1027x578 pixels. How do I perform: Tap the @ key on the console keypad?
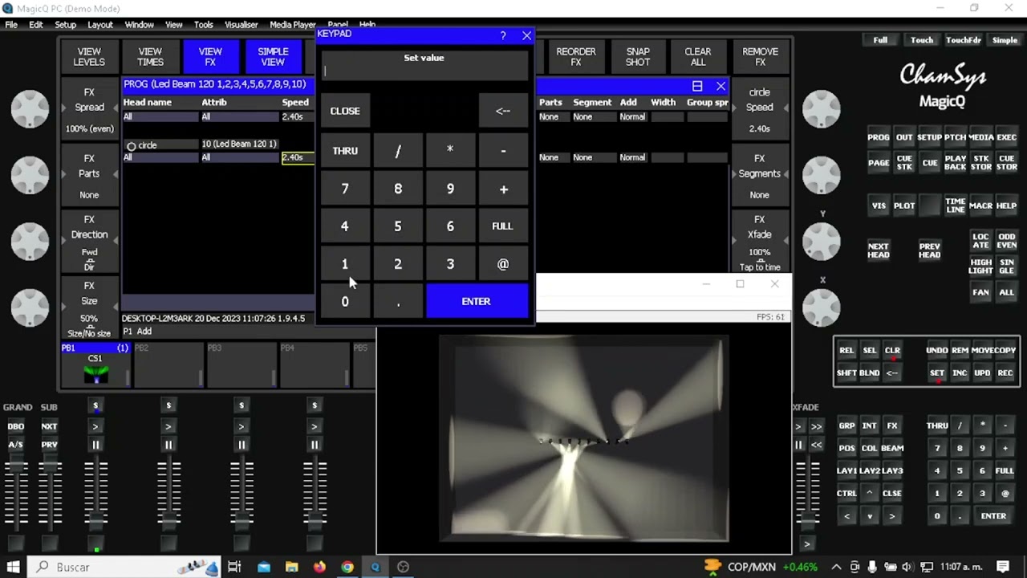click(1005, 493)
